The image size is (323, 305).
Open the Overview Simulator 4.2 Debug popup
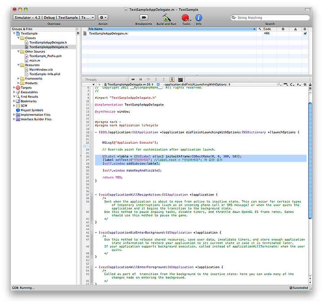54,18
